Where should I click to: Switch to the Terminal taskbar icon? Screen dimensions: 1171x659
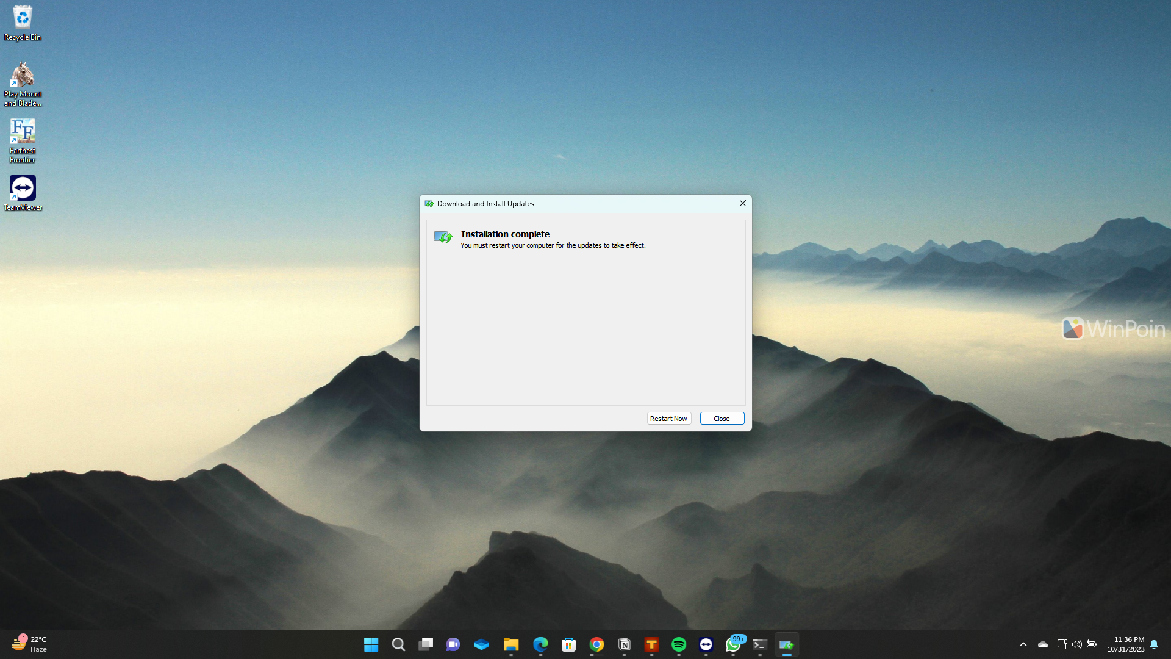point(760,644)
